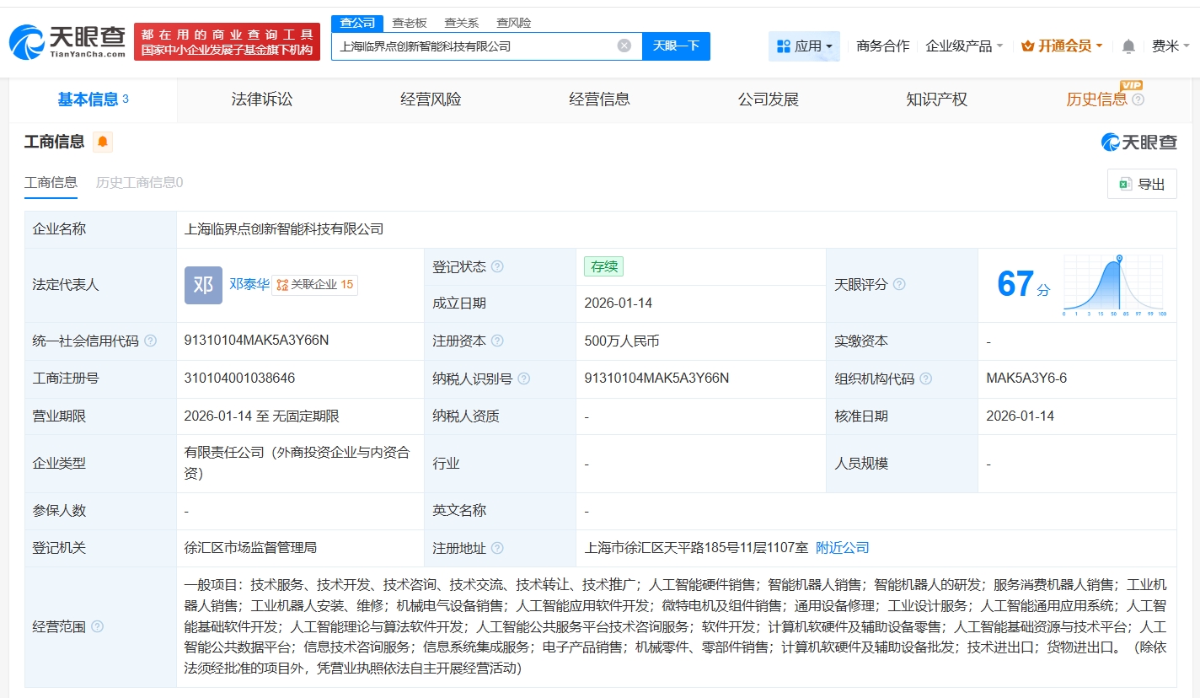
Task: Click the TianYanCha logo icon
Action: 27,42
